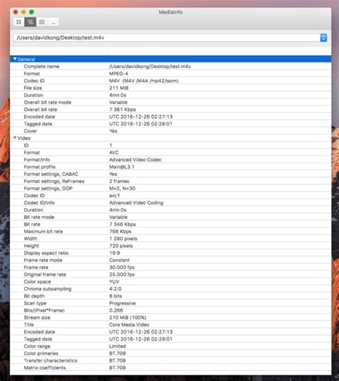This screenshot has height=381, width=339.
Task: Select the Overall bit rate mode row
Action: click(x=170, y=102)
